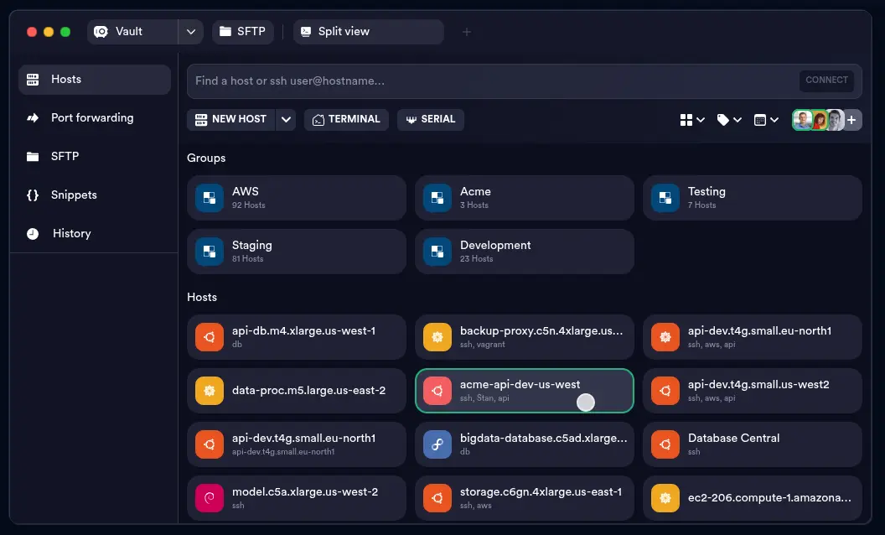
Task: Click the plus icon to add team member
Action: click(851, 120)
